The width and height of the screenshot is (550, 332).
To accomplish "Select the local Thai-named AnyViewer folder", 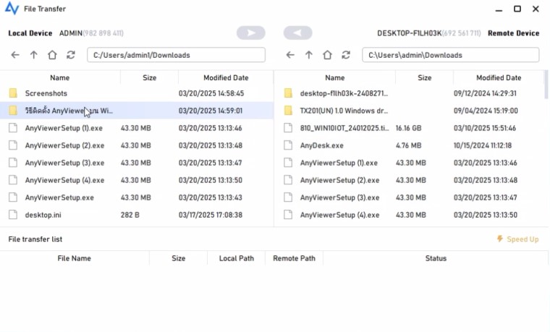I will pyautogui.click(x=69, y=111).
